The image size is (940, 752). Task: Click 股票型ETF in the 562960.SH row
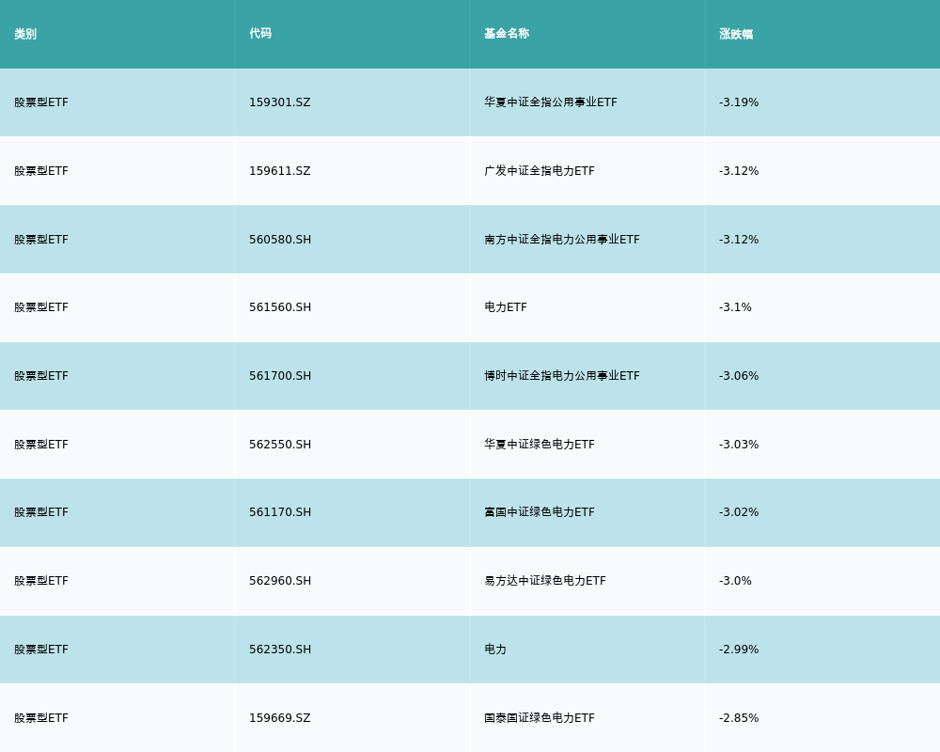pos(41,581)
